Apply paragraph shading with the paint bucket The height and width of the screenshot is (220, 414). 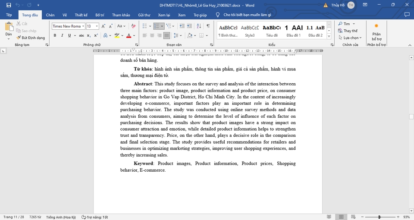(x=190, y=35)
